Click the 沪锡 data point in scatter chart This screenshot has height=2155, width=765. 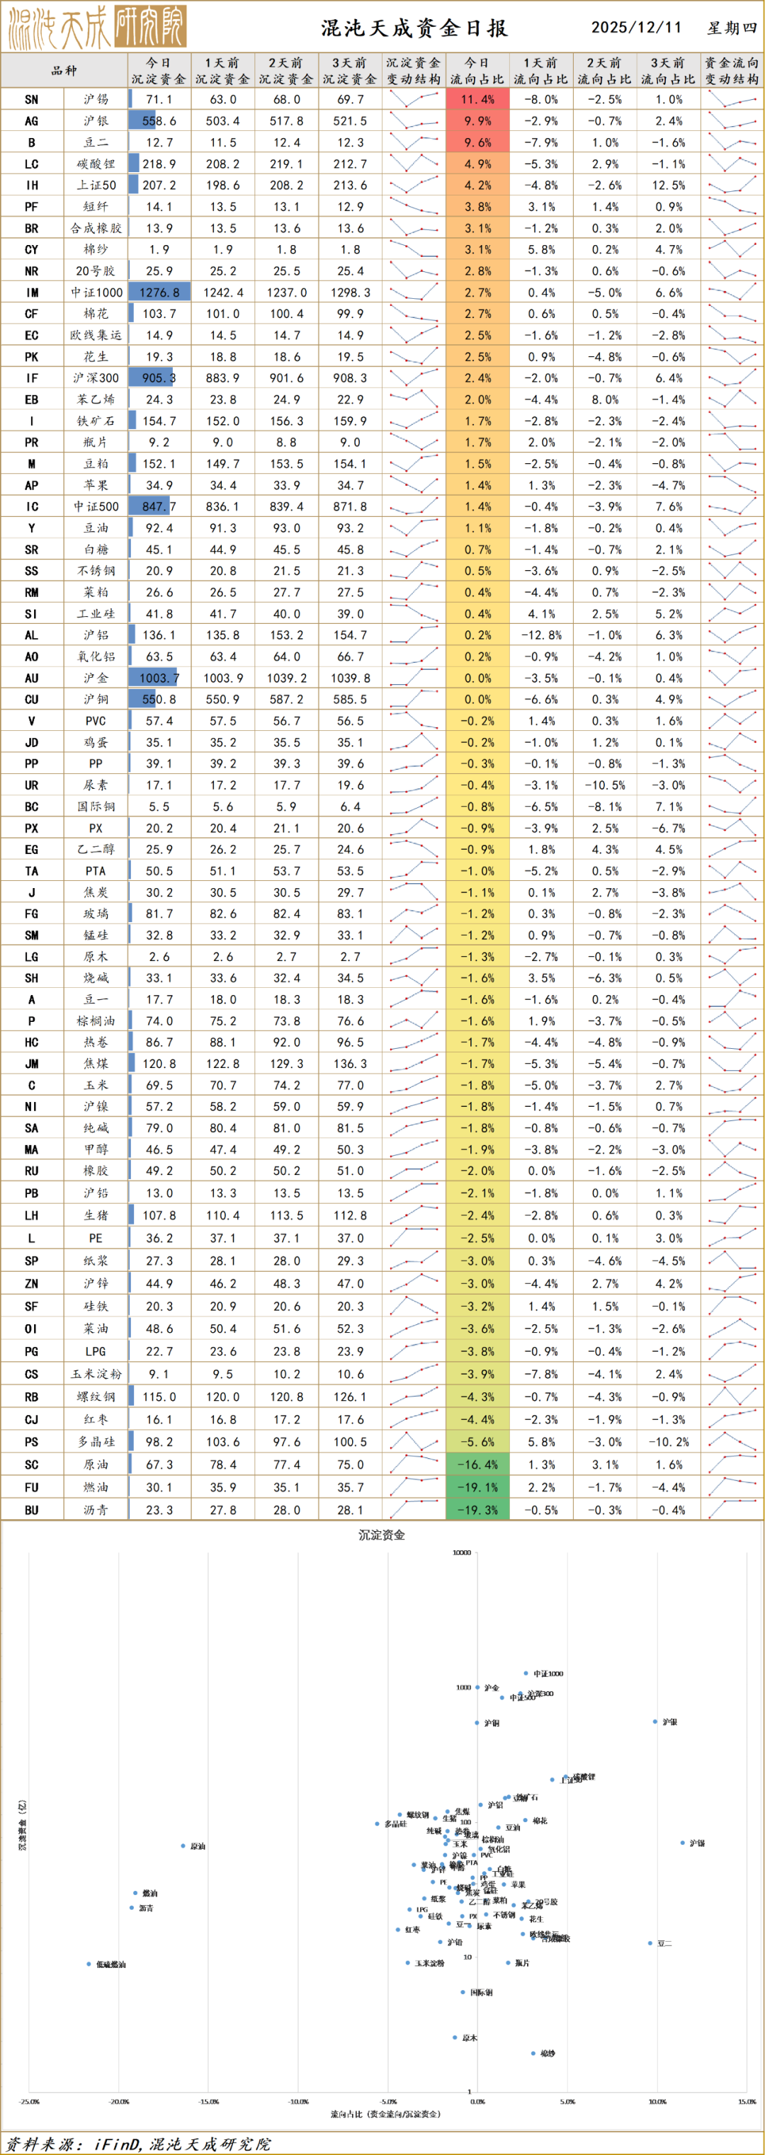point(683,1843)
